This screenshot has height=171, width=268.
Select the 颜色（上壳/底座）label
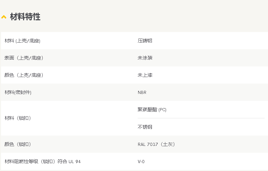(x=24, y=75)
